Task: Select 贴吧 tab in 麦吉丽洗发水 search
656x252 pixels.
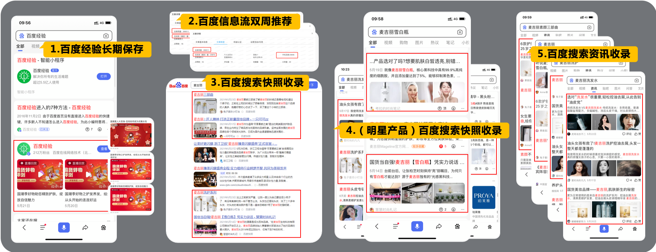Action: 606,89
